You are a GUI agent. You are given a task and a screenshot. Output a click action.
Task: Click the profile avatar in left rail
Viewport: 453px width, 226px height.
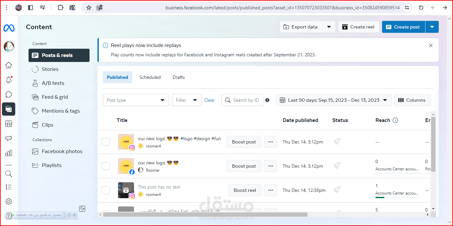point(9,47)
